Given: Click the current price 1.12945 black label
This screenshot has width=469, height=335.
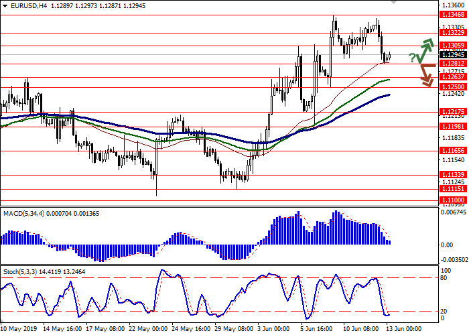Looking at the screenshot, I should pos(451,55).
